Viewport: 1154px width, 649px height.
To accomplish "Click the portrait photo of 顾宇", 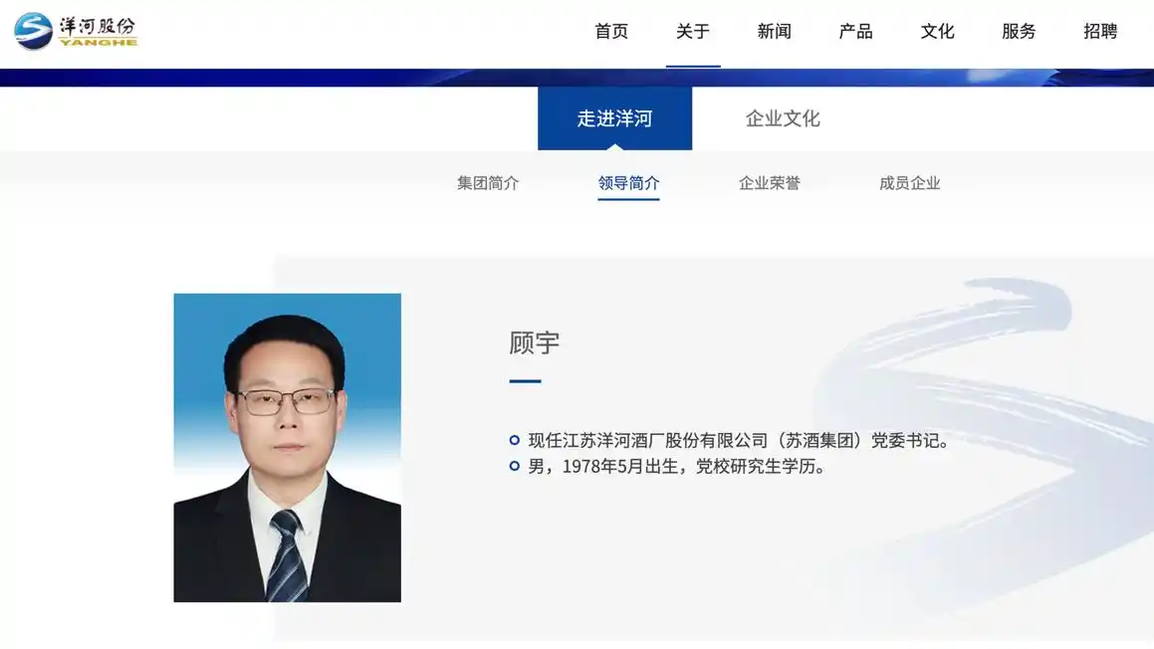I will pyautogui.click(x=287, y=447).
